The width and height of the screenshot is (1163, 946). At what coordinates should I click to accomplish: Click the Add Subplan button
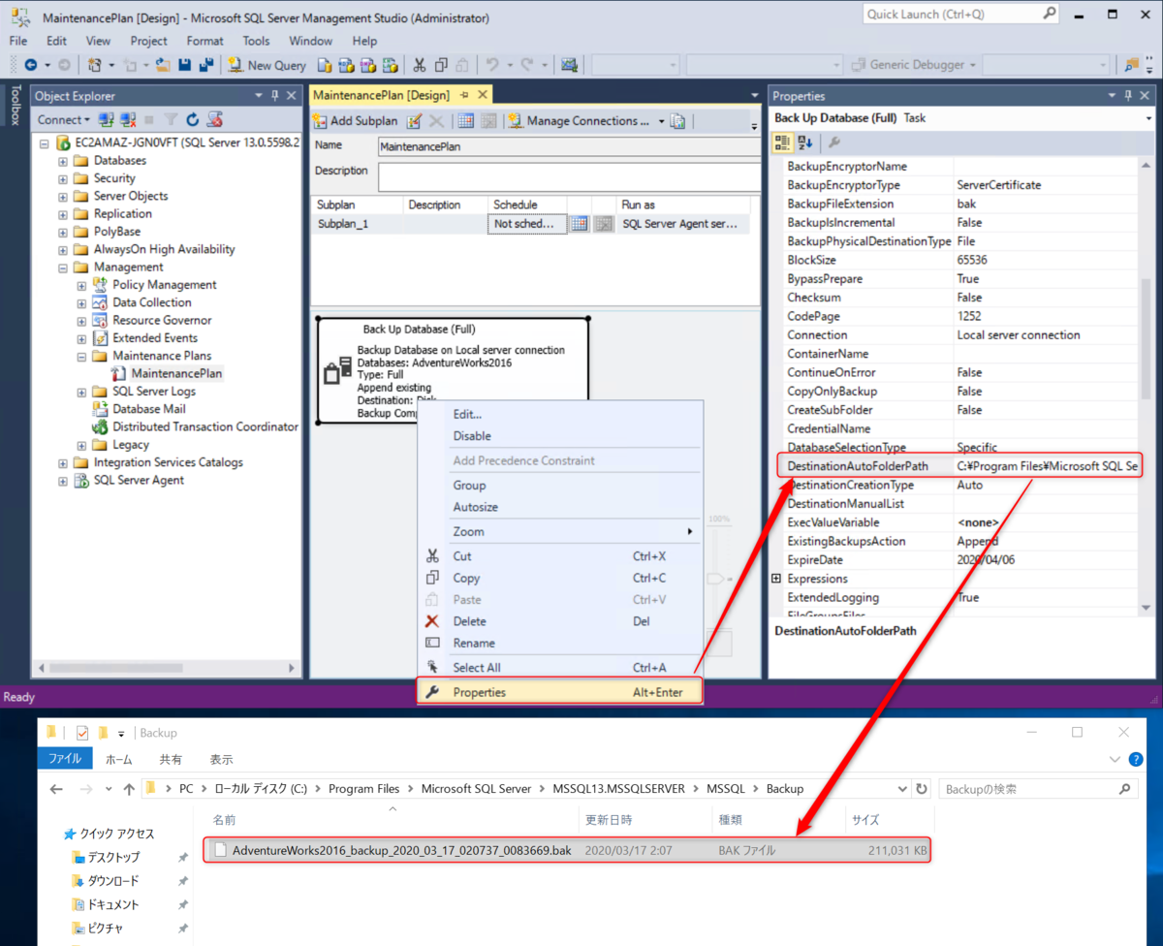(x=355, y=121)
